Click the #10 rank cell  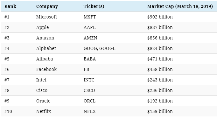point(8,111)
